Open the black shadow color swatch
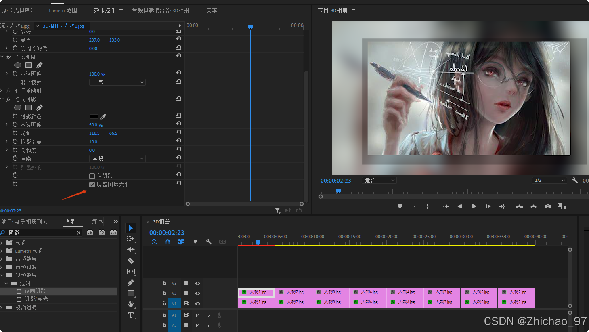Viewport: 589px width, 332px height. [94, 116]
